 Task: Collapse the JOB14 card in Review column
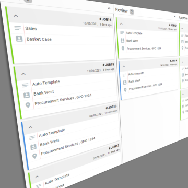coord(124,66)
